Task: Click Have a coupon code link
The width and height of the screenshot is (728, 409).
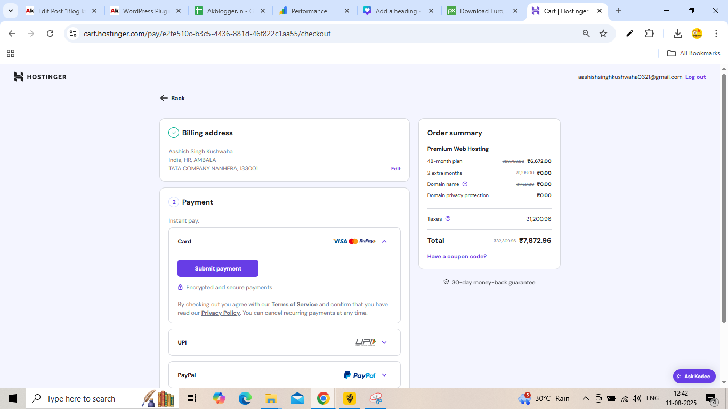Action: 457,256
